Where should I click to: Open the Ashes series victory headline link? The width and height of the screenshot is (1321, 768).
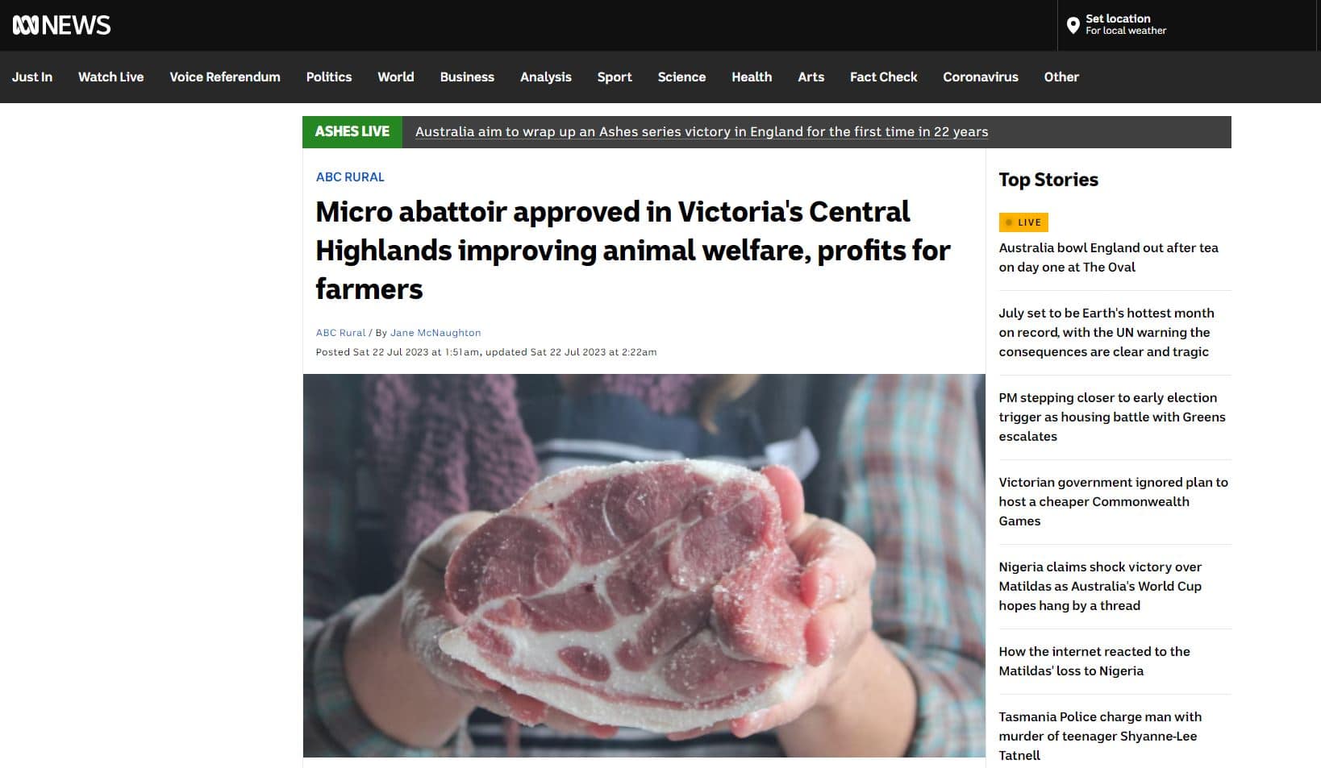pos(702,131)
